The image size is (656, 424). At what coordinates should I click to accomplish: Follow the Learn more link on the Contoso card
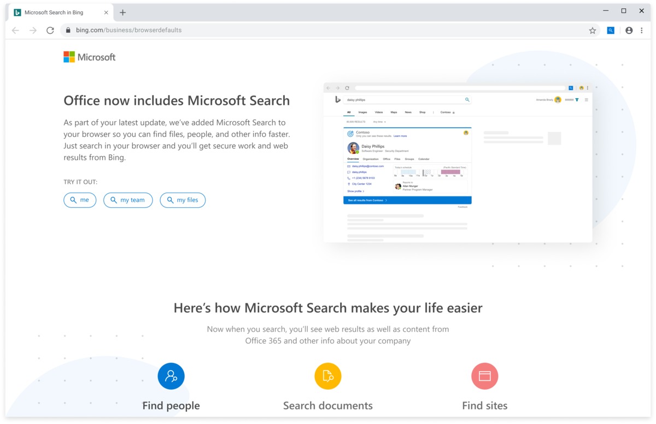pos(400,136)
